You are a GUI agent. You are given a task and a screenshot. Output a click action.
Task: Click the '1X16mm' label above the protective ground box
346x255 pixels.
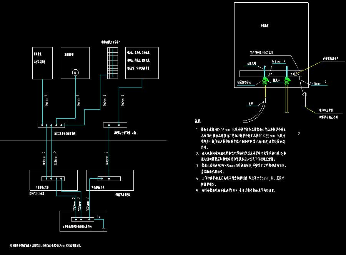coord(107,158)
